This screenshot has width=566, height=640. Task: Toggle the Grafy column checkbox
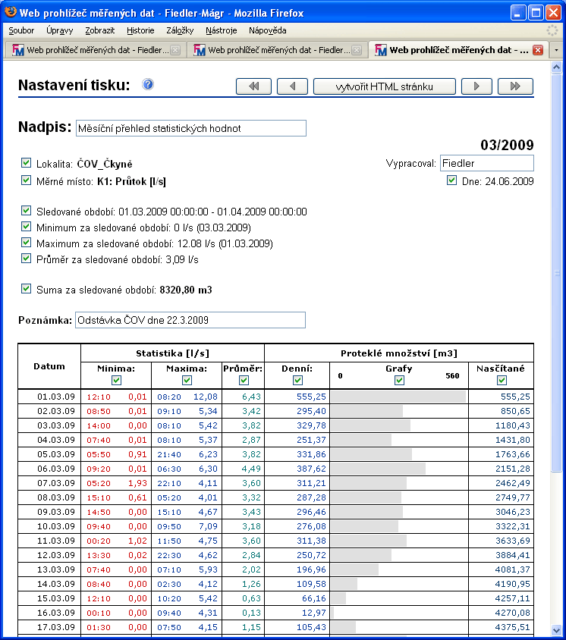click(x=399, y=380)
